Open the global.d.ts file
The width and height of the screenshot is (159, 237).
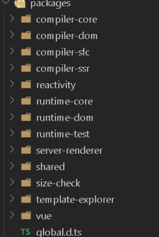click(x=79, y=232)
